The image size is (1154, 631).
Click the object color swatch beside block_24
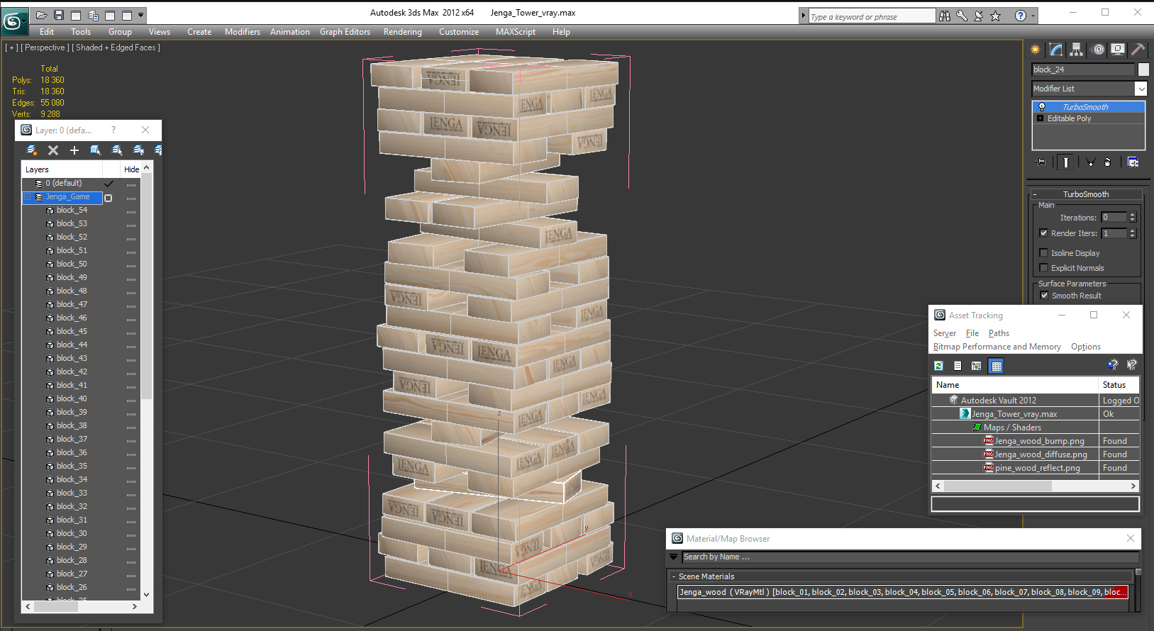(x=1143, y=69)
